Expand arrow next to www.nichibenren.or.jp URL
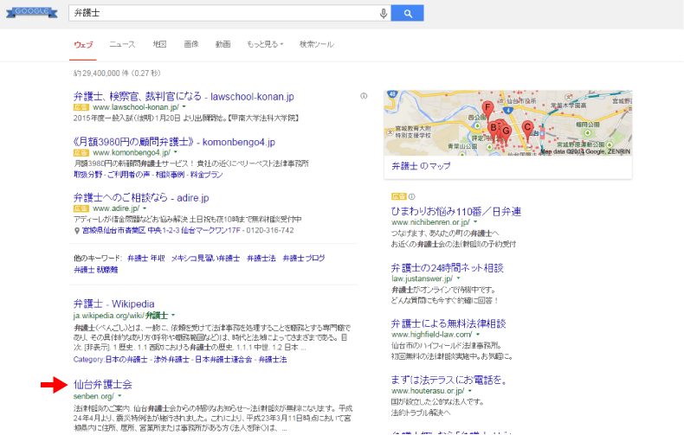Viewport: 684px width, 435px height. pos(475,222)
